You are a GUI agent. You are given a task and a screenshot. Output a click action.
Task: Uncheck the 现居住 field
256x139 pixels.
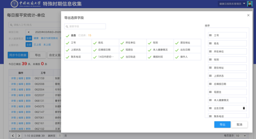(122, 50)
